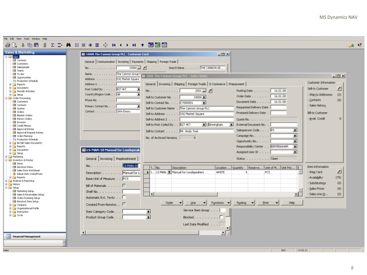This screenshot has height=275, width=367.
Task: Switch to Replenishment tab in Item Card
Action: point(126,159)
